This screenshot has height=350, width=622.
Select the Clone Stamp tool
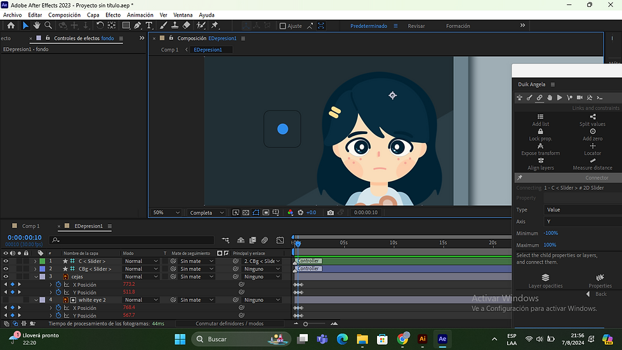pyautogui.click(x=175, y=25)
